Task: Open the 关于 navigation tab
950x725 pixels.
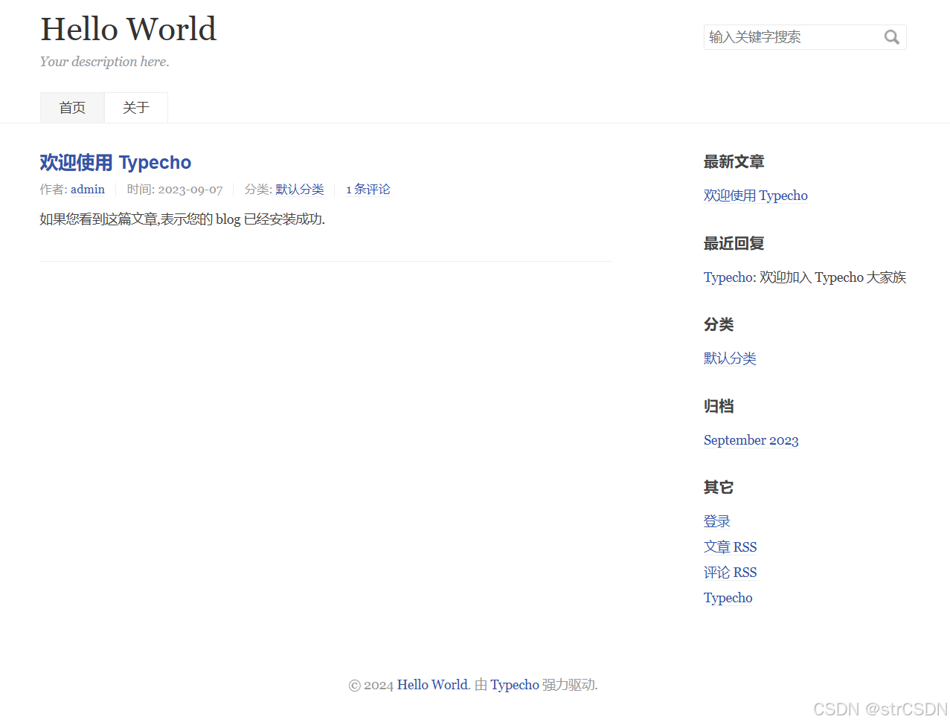Action: coord(136,108)
